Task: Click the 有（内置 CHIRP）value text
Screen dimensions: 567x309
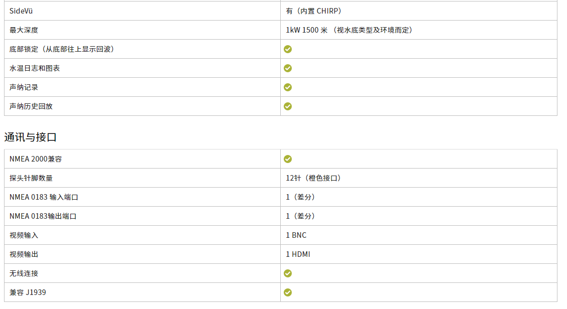Action: click(x=314, y=11)
